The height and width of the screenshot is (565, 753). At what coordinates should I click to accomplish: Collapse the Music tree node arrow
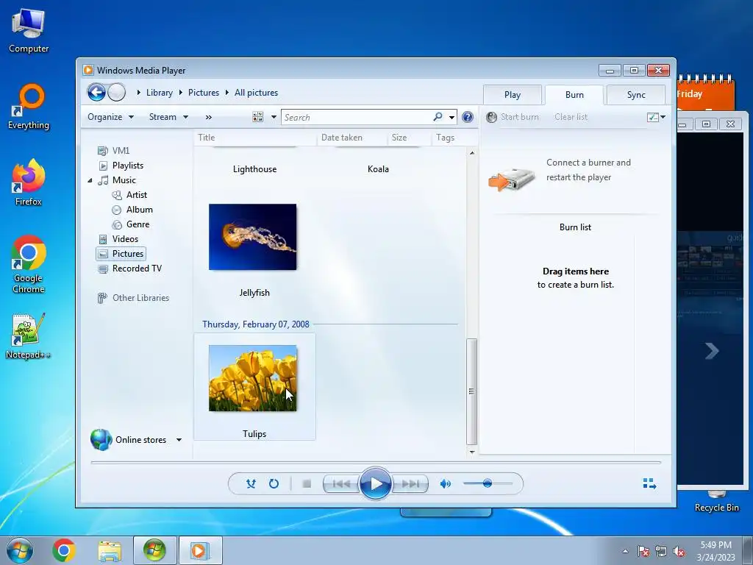[90, 181]
